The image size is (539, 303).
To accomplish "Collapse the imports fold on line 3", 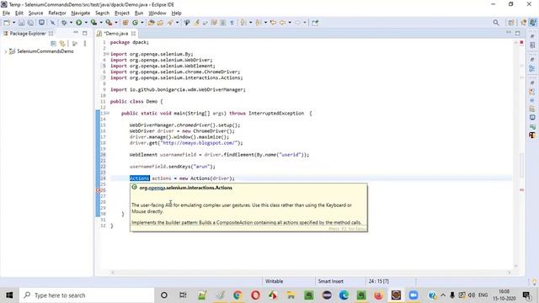I will click(107, 54).
